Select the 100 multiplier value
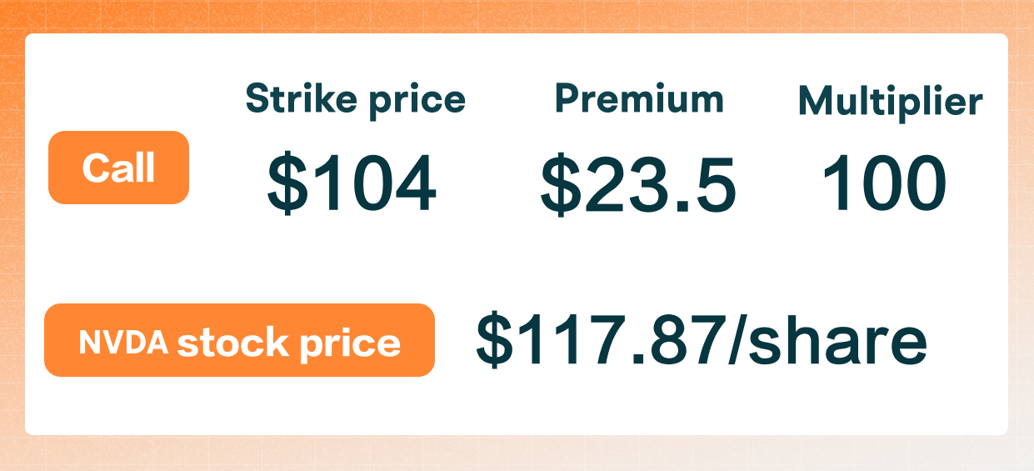The width and height of the screenshot is (1034, 471). pyautogui.click(x=884, y=183)
